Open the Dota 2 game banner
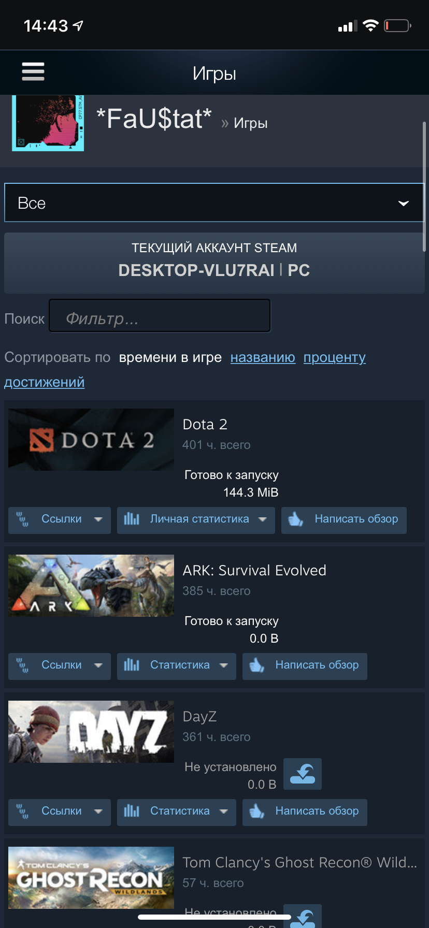Screen dimensions: 429x928 pos(91,440)
